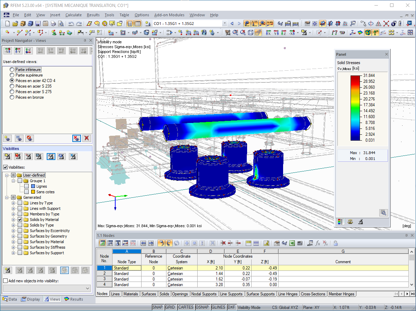Click the Print icon in toolbar
Image resolution: width=416 pixels, height=311 pixels.
[53, 24]
